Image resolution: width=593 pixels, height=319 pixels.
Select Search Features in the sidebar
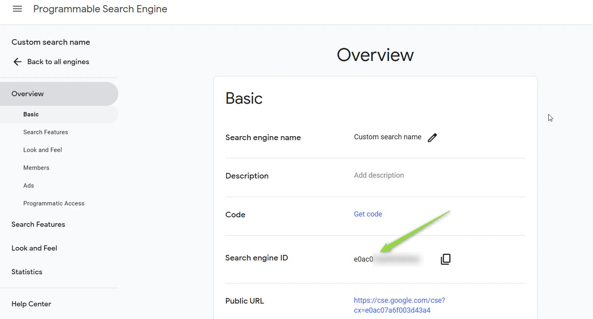coord(45,132)
